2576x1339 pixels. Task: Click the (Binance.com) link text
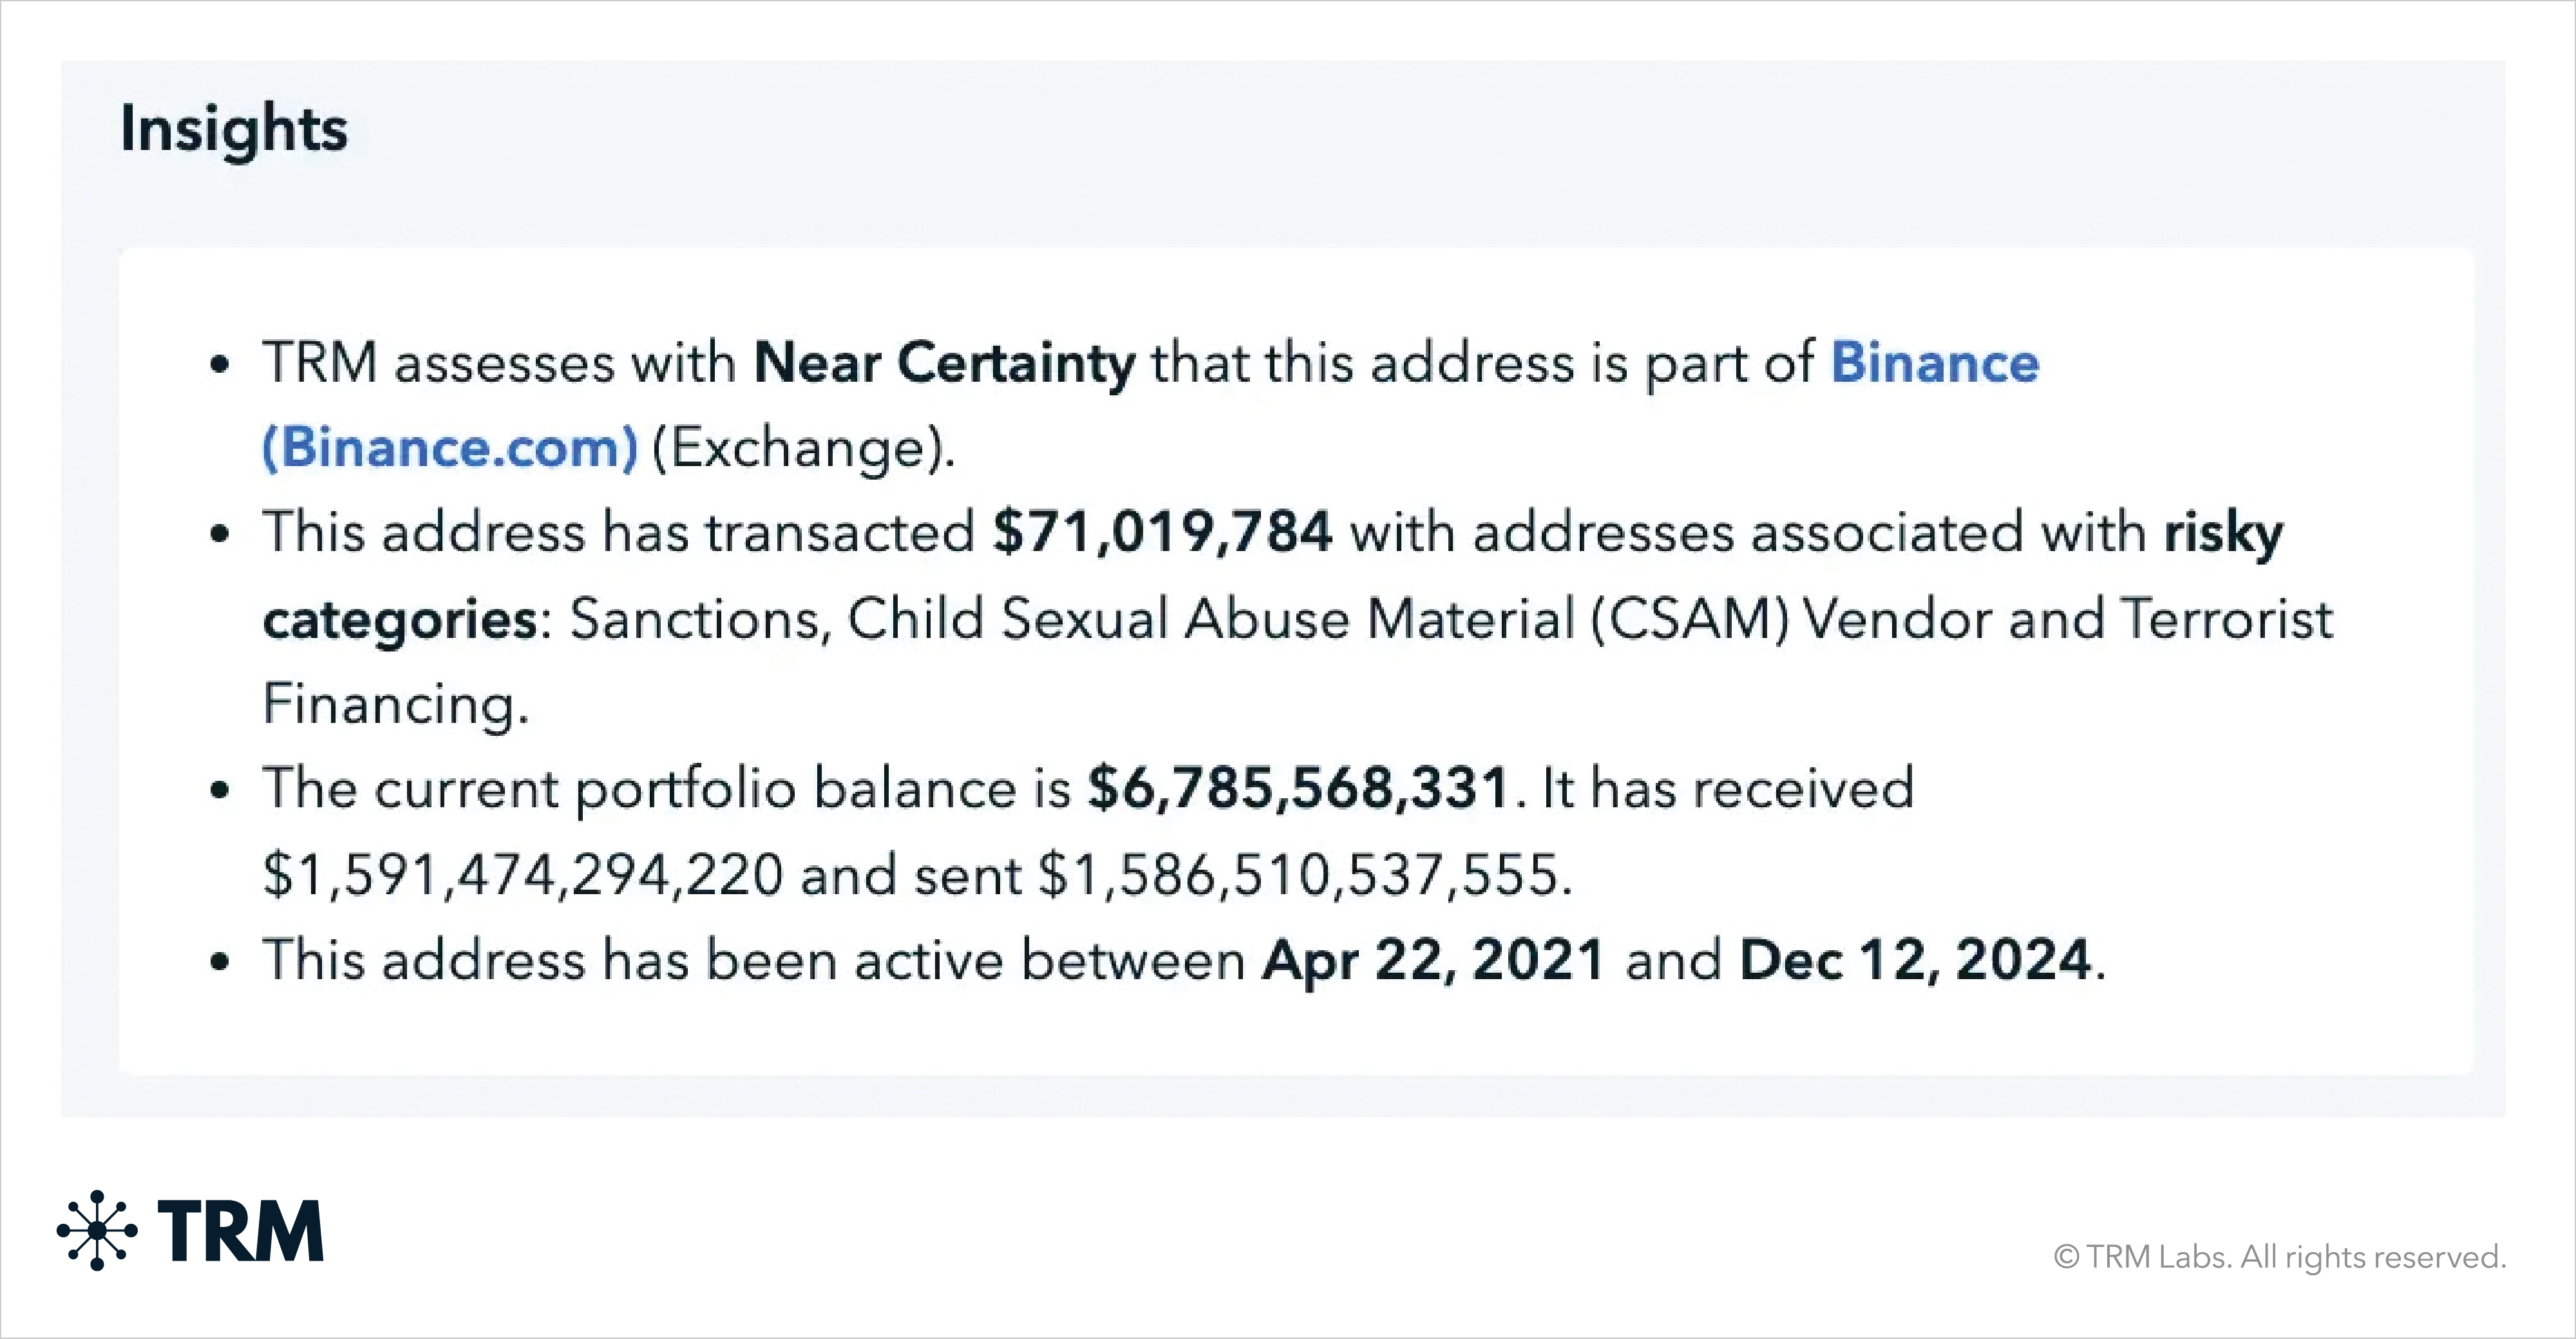pos(450,447)
